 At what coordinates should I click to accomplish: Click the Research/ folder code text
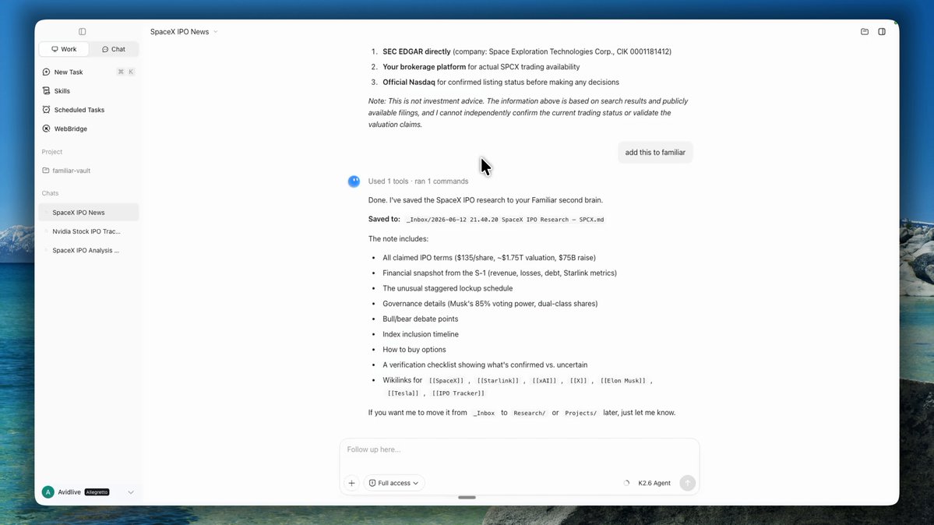(x=529, y=413)
